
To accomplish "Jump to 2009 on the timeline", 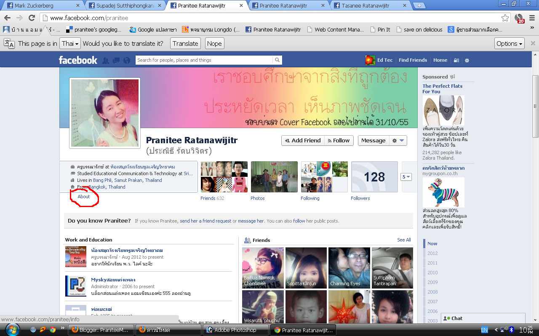I will pos(432,282).
